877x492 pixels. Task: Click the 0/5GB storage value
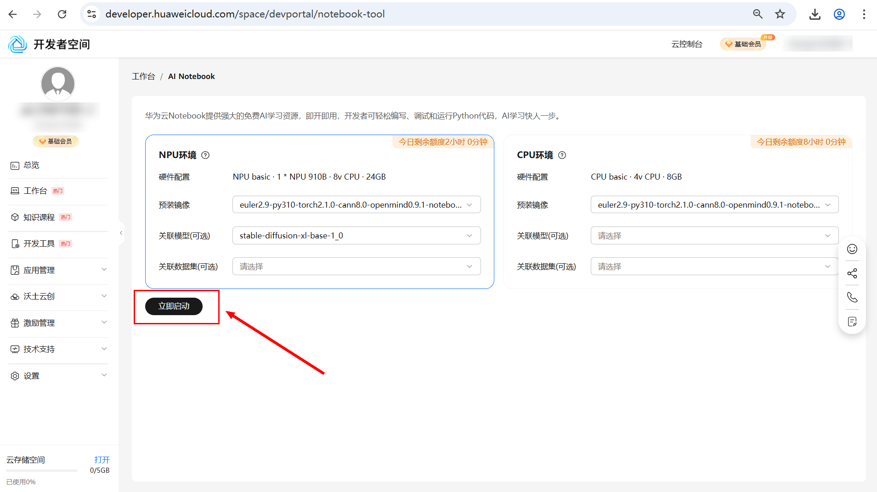(x=100, y=470)
